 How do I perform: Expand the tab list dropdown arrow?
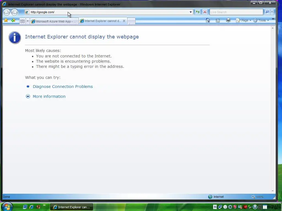point(28,21)
